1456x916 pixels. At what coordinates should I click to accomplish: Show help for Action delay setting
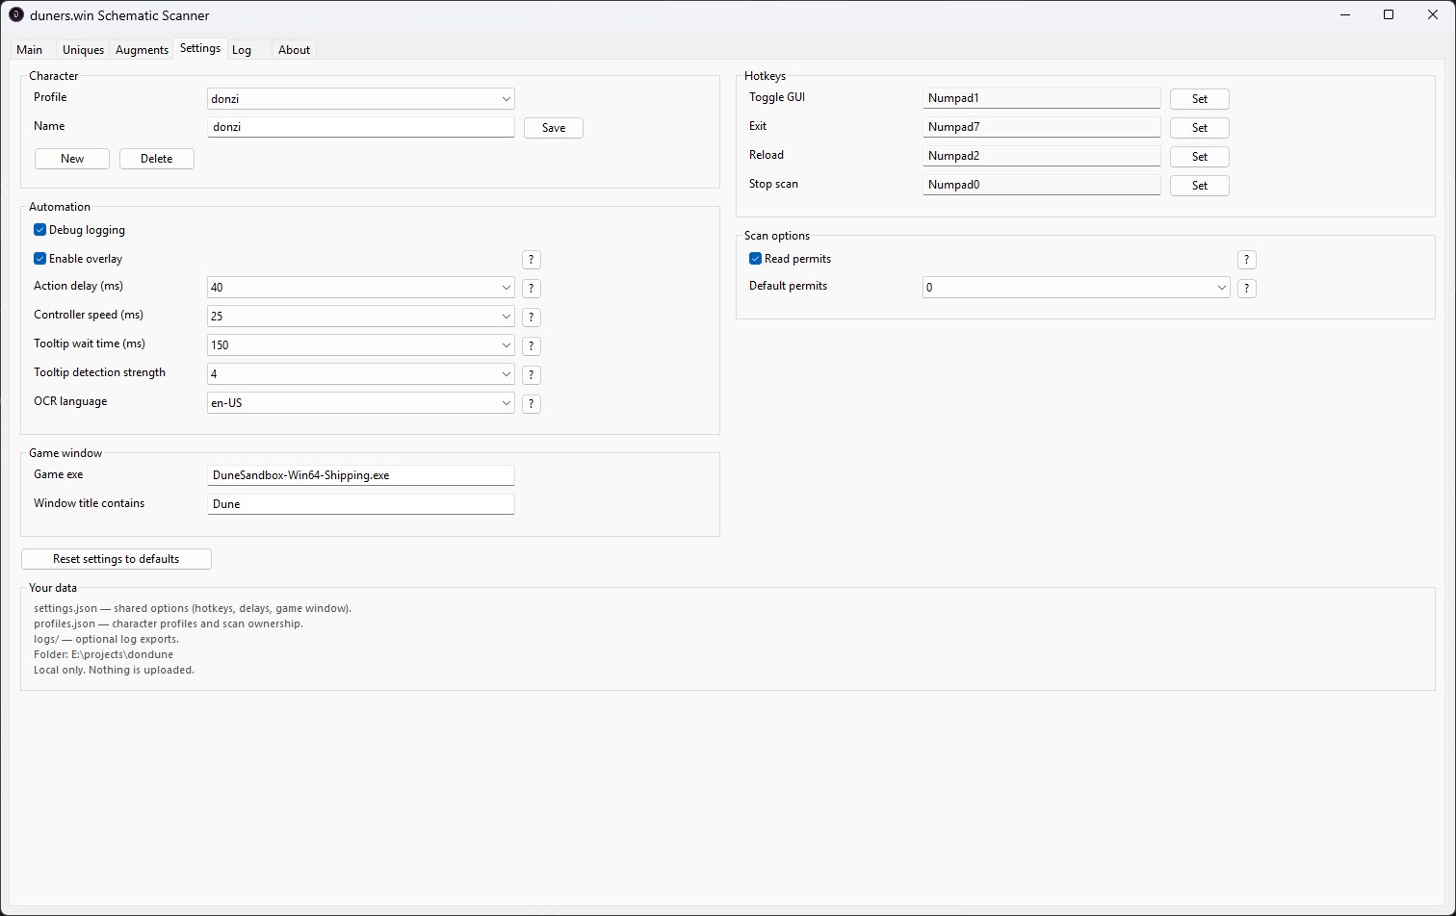[531, 289]
